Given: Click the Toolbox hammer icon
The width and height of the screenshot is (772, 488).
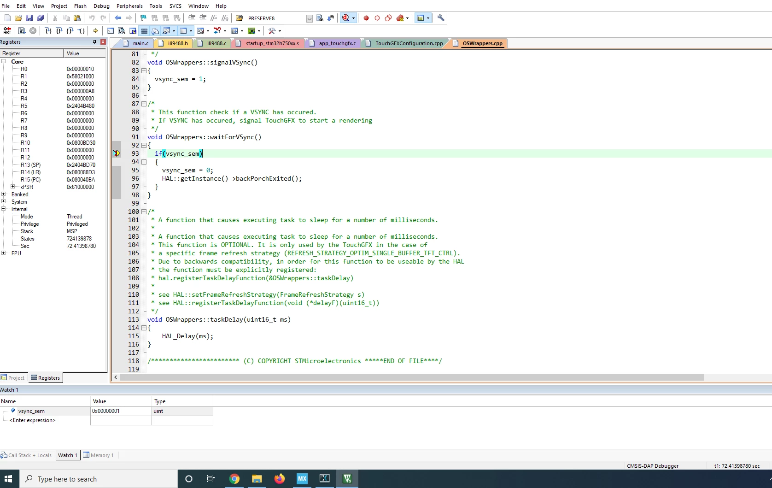Looking at the screenshot, I should (x=272, y=31).
